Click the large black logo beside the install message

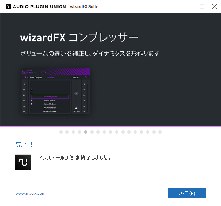pos(23,162)
